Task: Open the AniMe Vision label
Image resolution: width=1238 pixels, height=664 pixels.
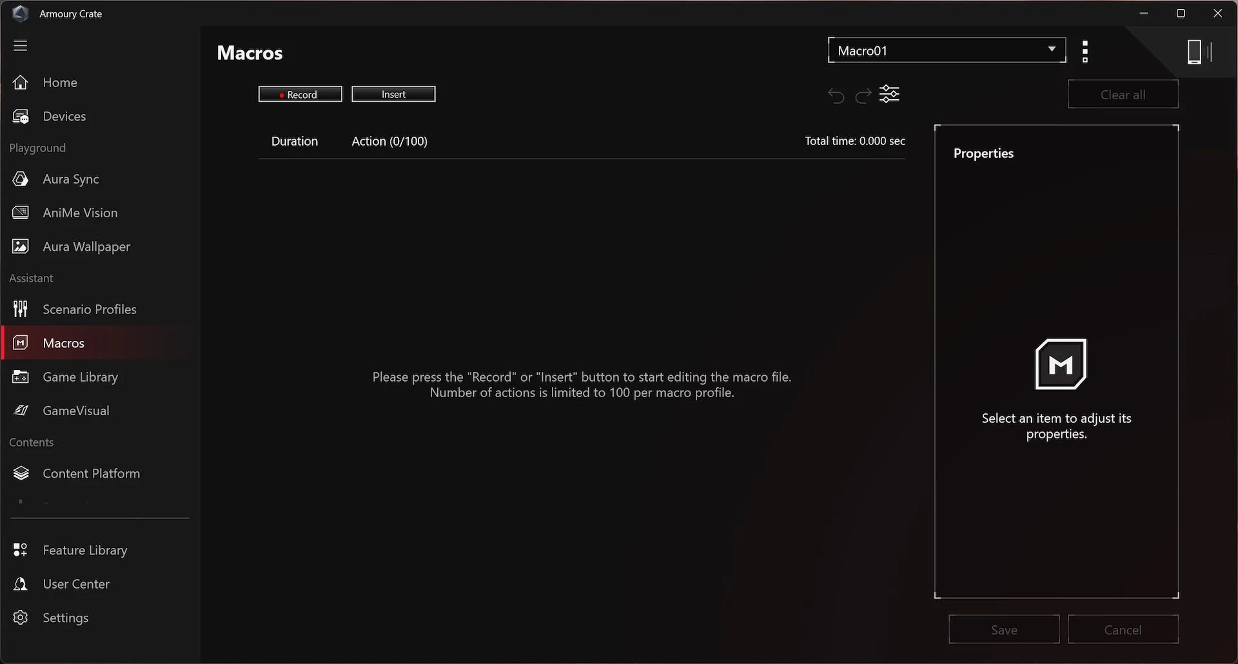Action: click(81, 213)
